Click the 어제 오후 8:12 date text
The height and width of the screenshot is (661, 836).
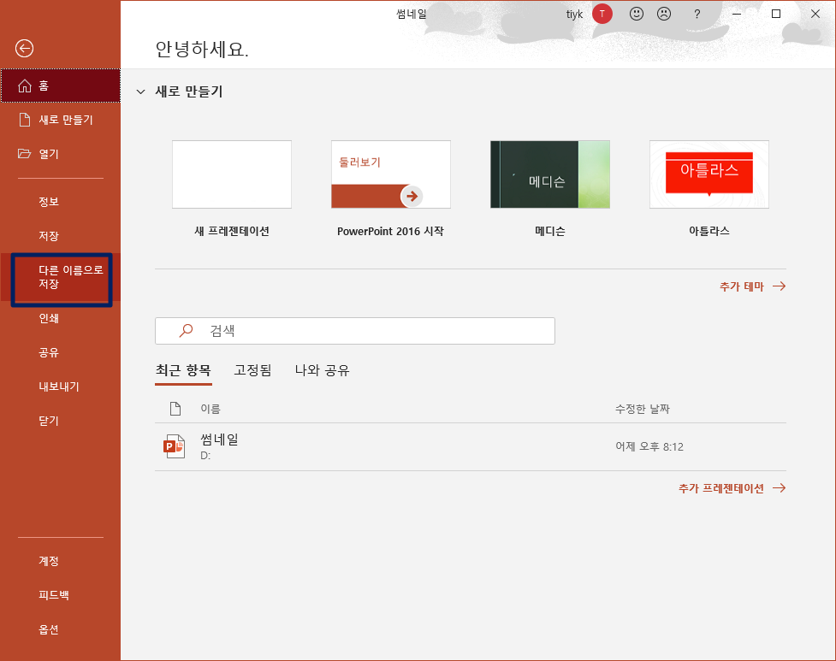click(x=649, y=446)
